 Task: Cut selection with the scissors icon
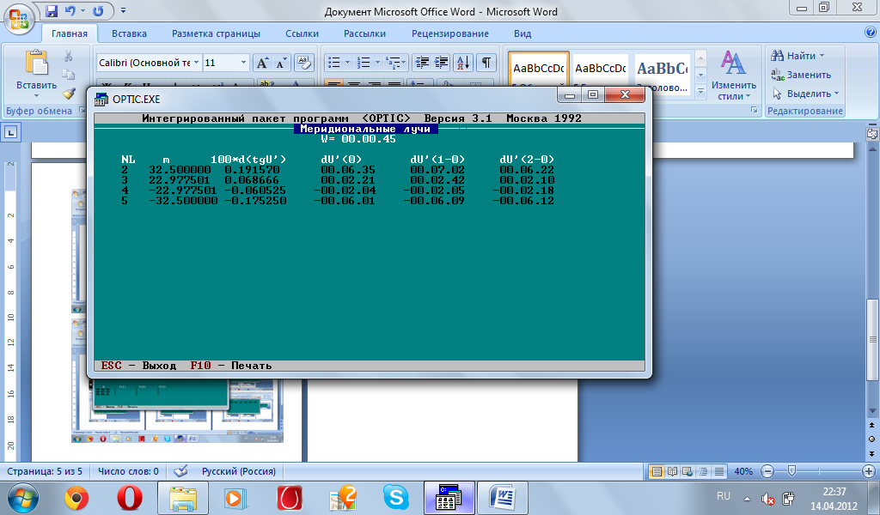(69, 56)
